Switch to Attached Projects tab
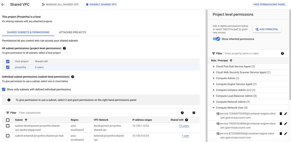291x142 pixels. [x=72, y=32]
